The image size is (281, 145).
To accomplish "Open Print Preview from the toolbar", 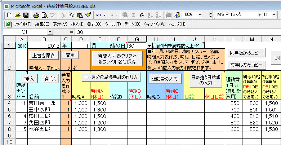I will pyautogui.click(x=44, y=15).
